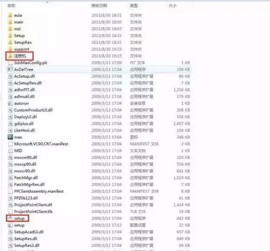Select the PatchMgr.dll file icon
Image resolution: width=270 pixels, height=251 pixels.
(x=10, y=177)
